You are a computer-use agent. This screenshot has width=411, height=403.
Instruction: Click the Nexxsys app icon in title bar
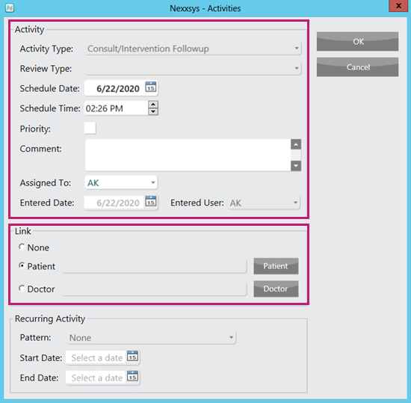pos(10,8)
